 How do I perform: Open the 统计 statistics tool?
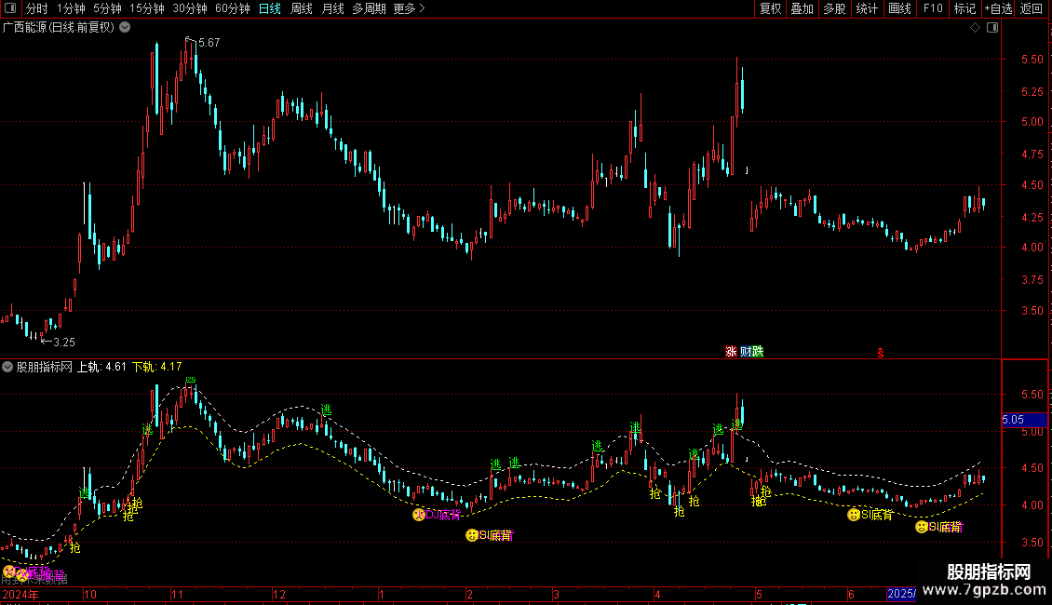pyautogui.click(x=867, y=8)
